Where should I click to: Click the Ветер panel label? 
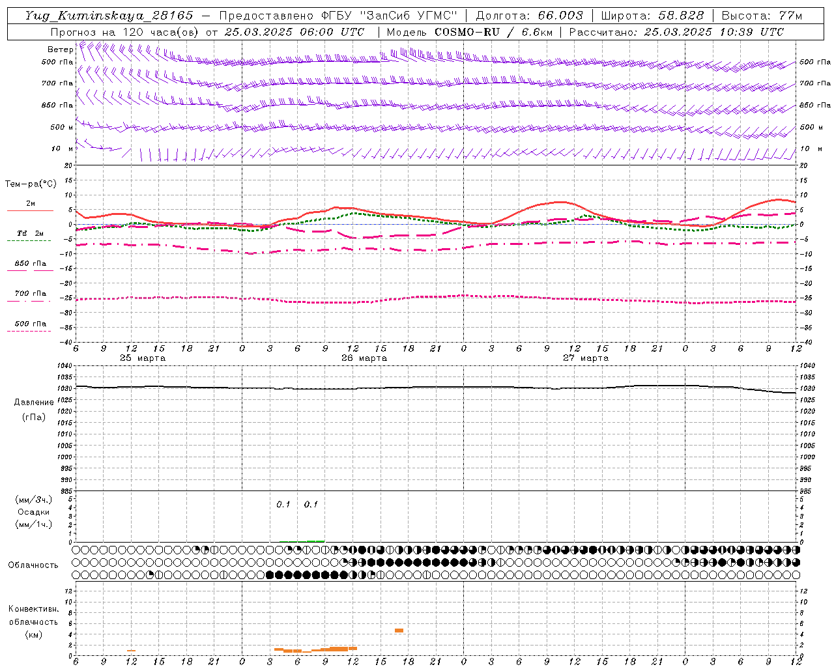(60, 50)
